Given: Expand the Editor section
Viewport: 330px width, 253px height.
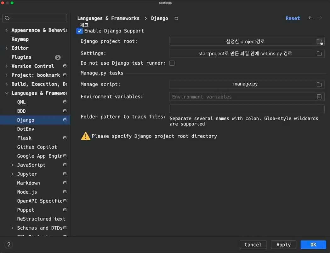Looking at the screenshot, I should 7,48.
